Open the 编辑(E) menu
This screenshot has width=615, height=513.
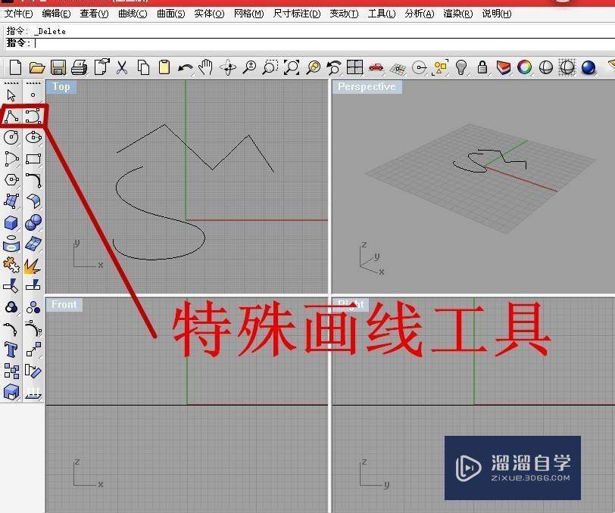[56, 14]
